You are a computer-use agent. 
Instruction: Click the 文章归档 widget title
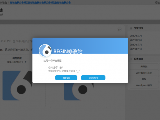click(138, 28)
